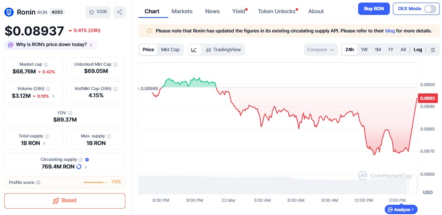Image resolution: width=442 pixels, height=215 pixels.
Task: Add Ronin to watchlist with star button
Action: tap(98, 12)
